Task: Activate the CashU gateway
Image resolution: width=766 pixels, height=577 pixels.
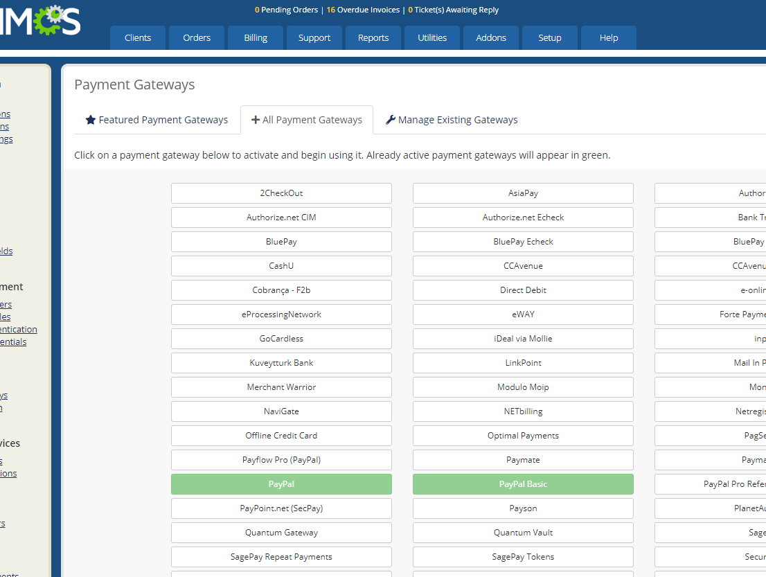Action: tap(281, 266)
